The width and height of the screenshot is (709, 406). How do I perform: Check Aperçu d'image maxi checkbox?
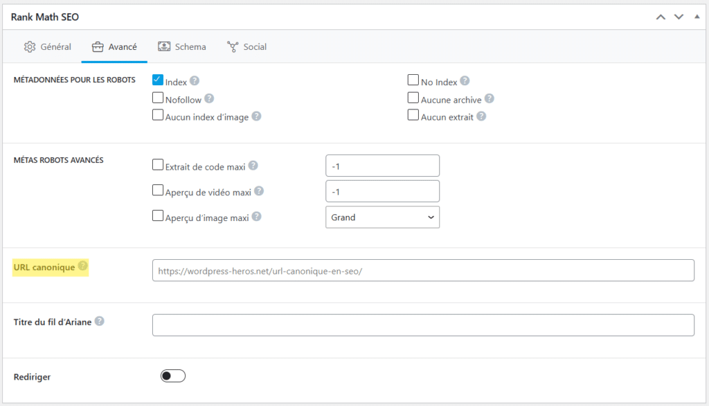157,216
